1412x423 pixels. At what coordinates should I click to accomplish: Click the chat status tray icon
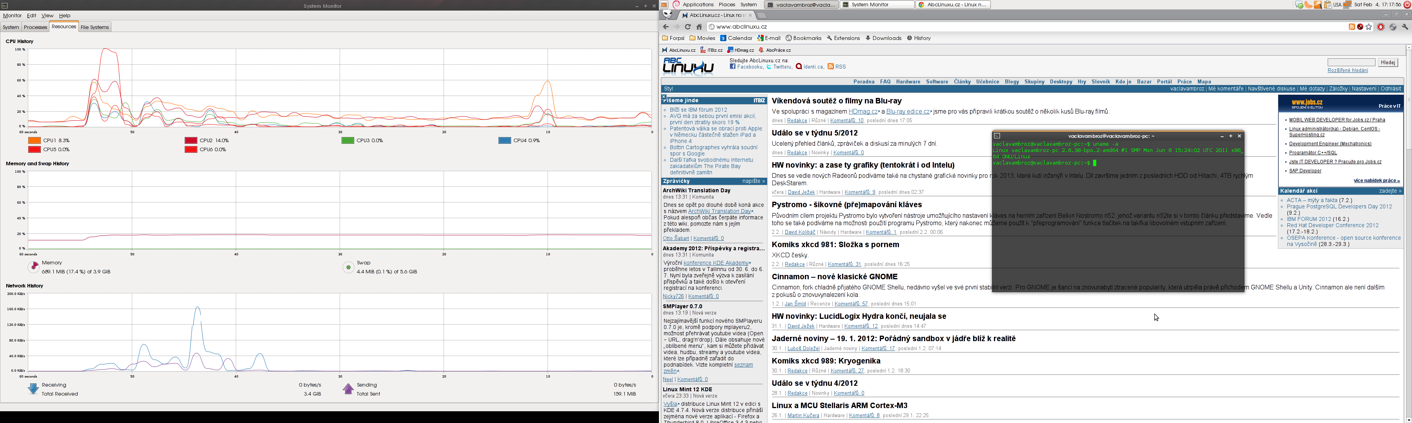1299,5
